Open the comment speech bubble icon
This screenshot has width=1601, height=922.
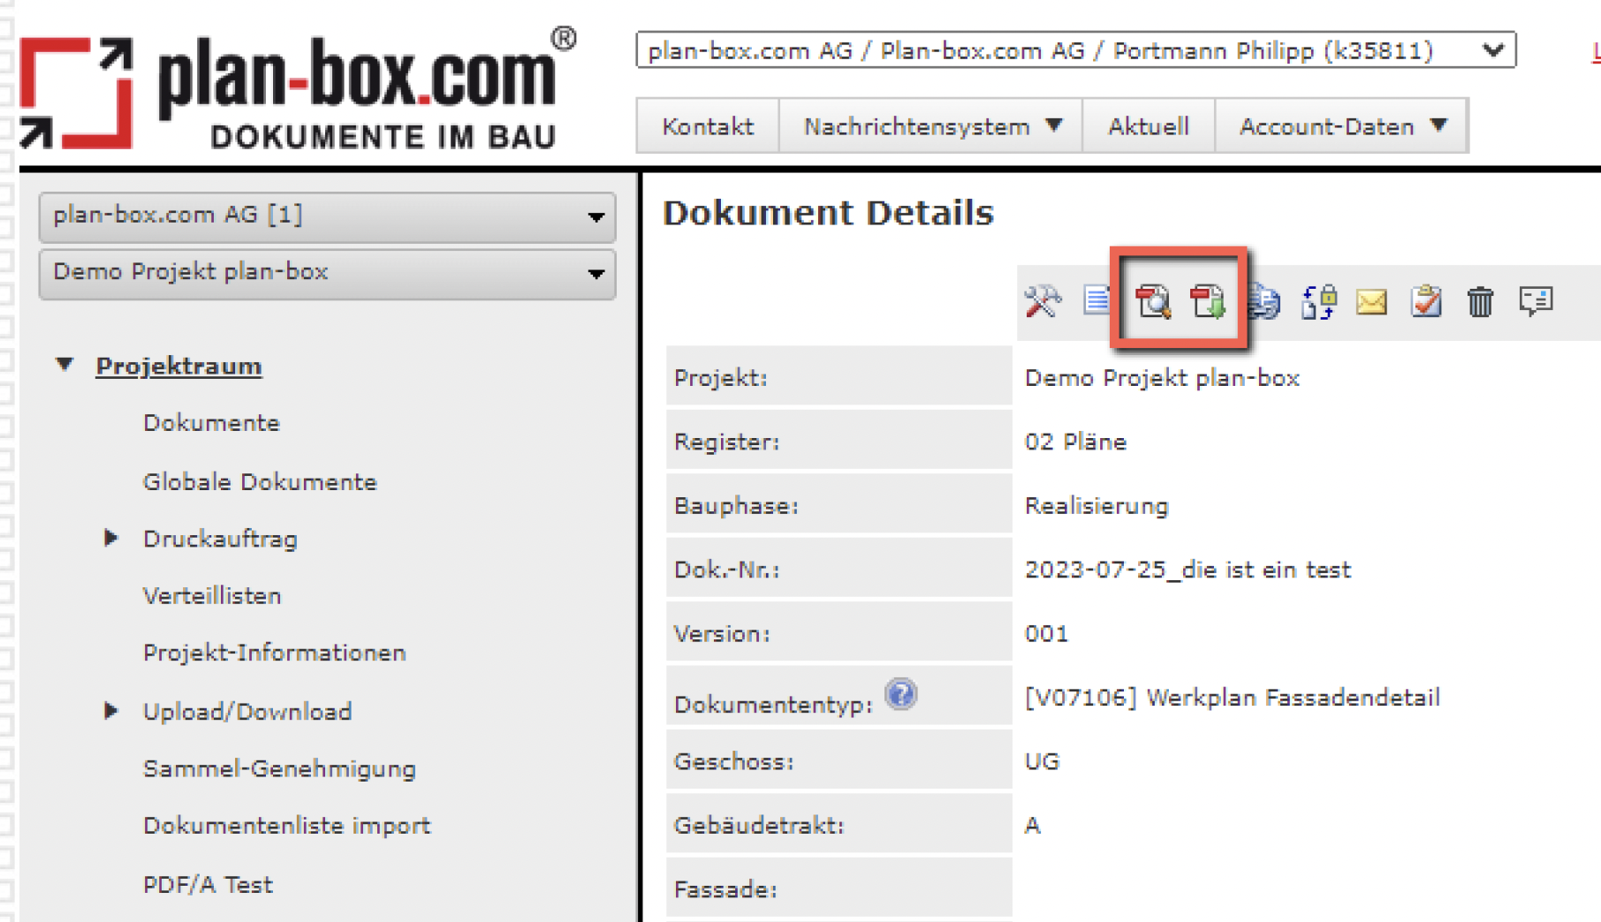[1536, 301]
